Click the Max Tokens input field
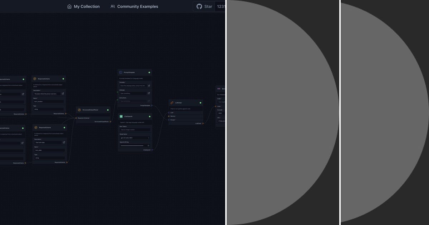This screenshot has height=225, width=429. tap(135, 129)
